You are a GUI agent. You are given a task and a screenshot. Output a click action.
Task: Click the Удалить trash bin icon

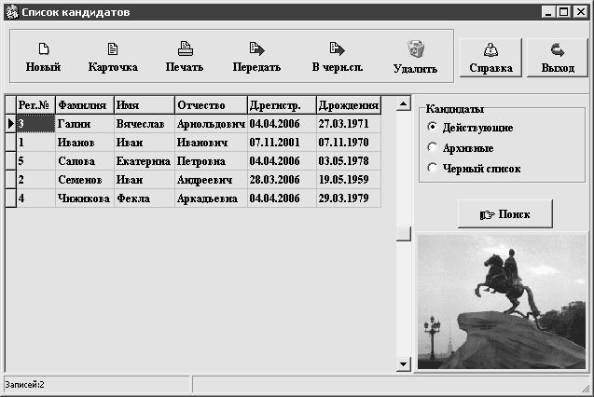(416, 48)
